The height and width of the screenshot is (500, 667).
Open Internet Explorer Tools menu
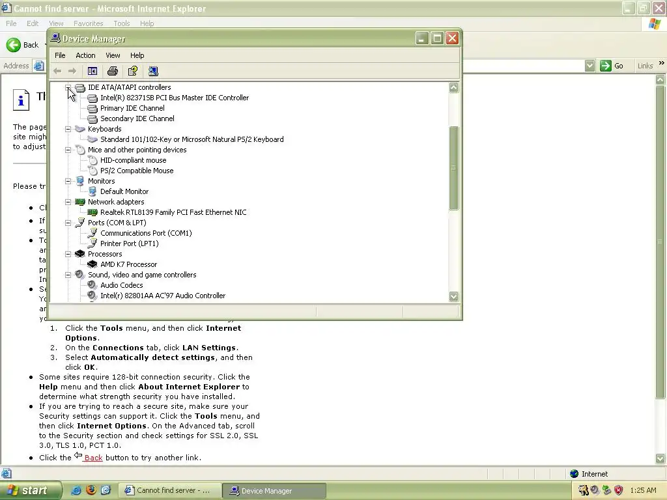121,23
